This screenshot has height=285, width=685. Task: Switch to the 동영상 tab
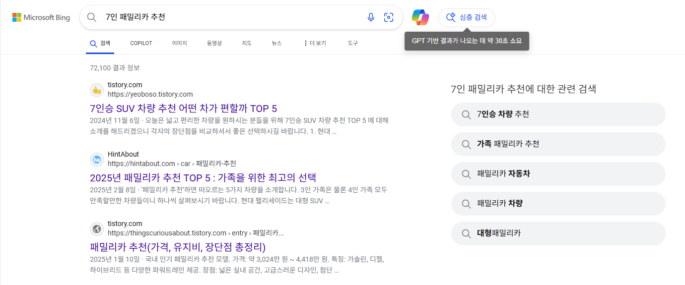coord(214,43)
